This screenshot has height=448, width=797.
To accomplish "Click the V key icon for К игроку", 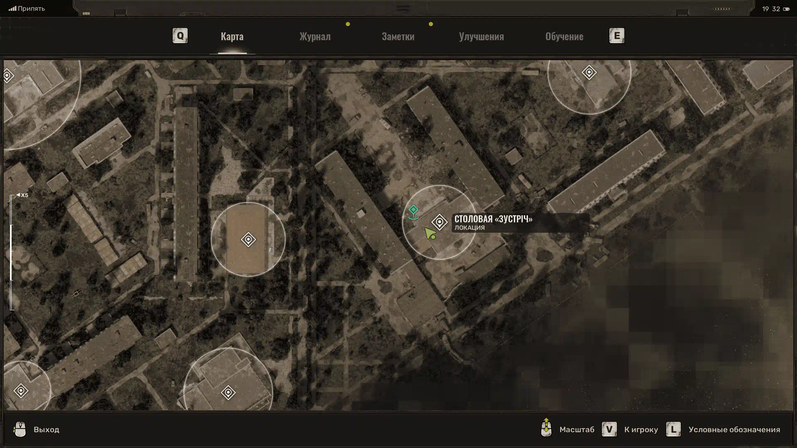I will pyautogui.click(x=609, y=429).
